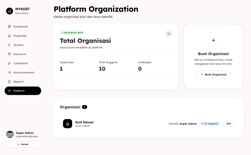Click the Keluar logout button
Screen dimensions: 251x155
(x=23, y=144)
